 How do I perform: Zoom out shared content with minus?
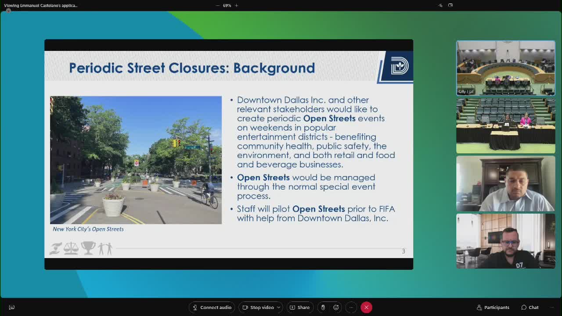(218, 5)
